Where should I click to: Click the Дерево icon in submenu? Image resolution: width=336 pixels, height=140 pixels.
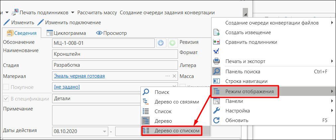(x=146, y=121)
